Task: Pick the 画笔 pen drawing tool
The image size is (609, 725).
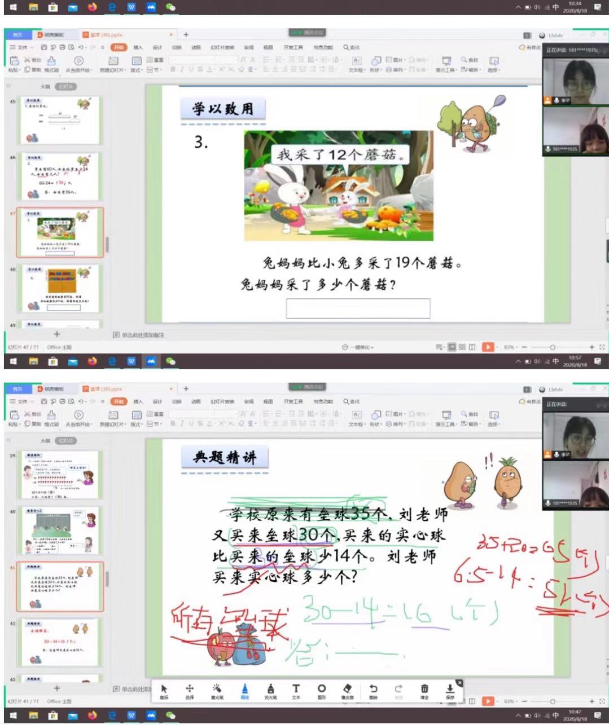Action: [244, 691]
